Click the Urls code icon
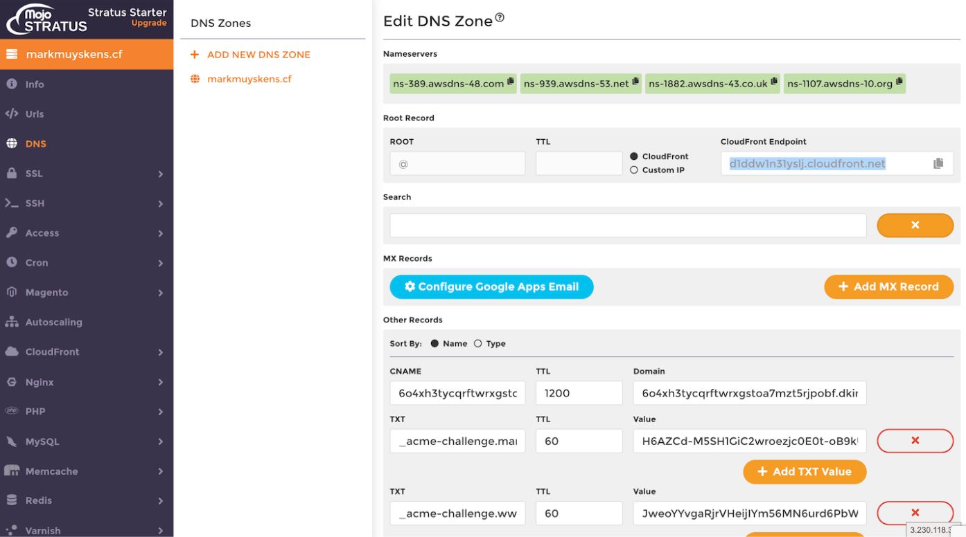Image resolution: width=966 pixels, height=537 pixels. [x=12, y=113]
